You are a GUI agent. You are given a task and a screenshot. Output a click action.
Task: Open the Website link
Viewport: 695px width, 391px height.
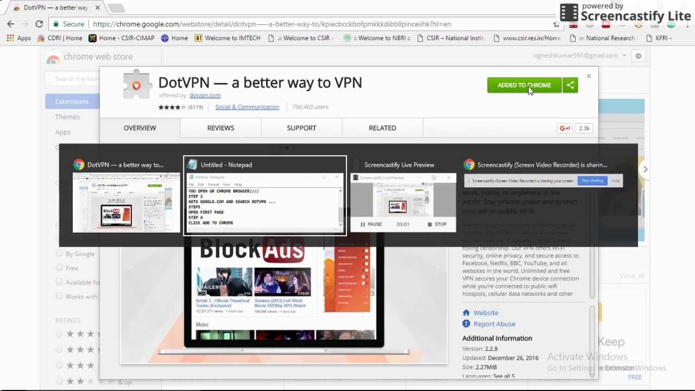(x=485, y=313)
